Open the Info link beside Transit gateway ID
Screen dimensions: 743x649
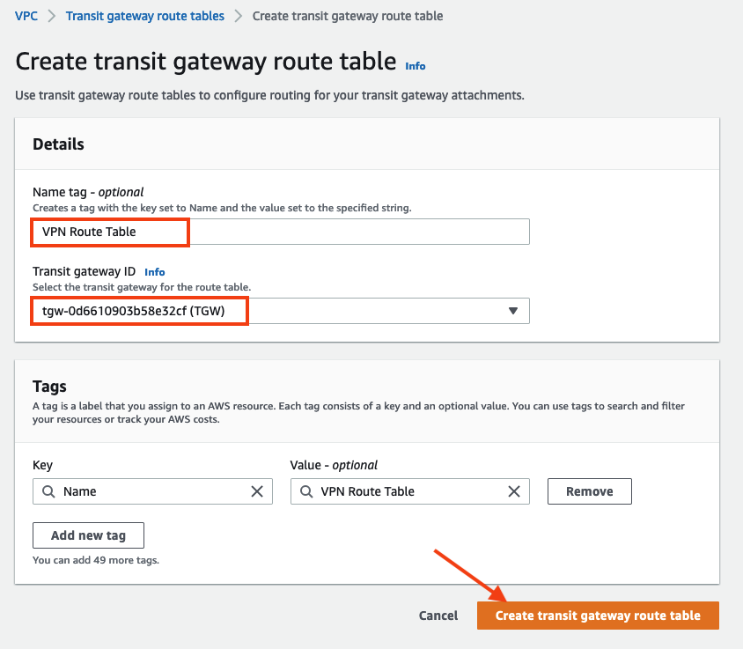(155, 272)
